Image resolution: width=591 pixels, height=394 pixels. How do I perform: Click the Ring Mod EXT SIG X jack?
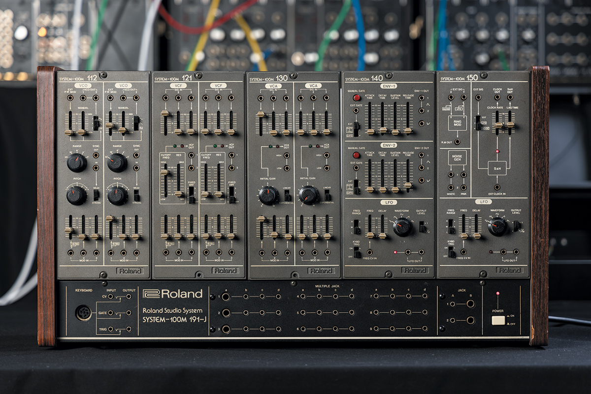(x=450, y=98)
